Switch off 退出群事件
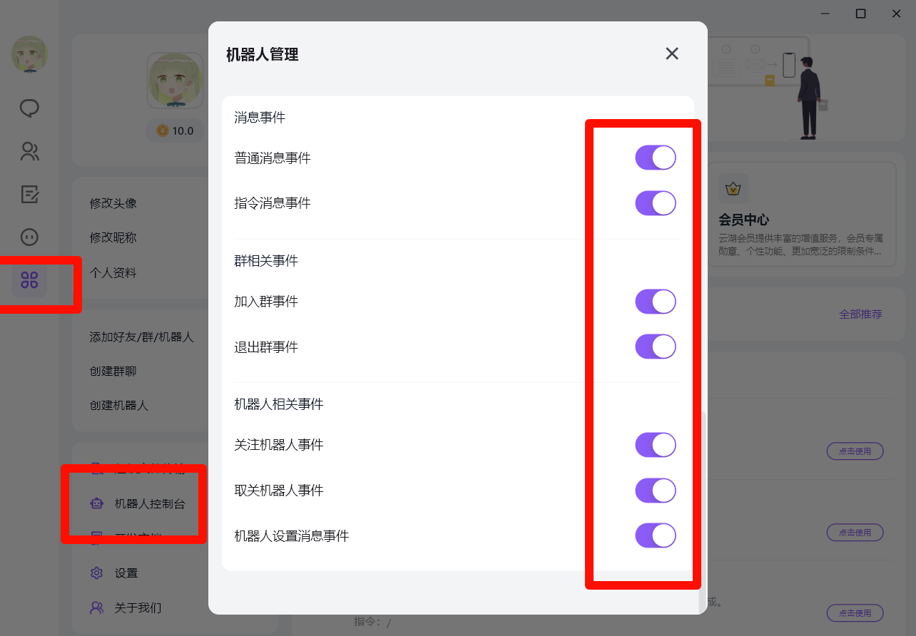This screenshot has width=916, height=636. [x=655, y=347]
